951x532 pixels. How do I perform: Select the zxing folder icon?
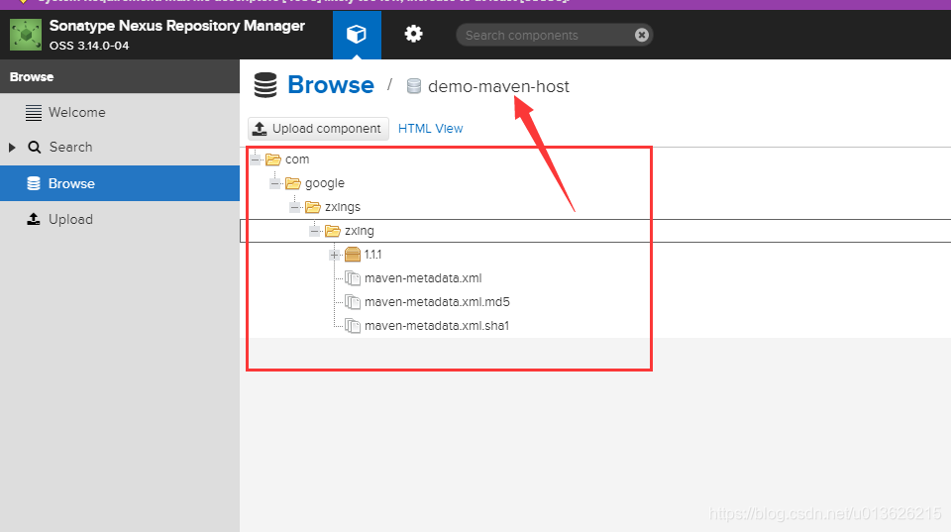click(x=333, y=231)
